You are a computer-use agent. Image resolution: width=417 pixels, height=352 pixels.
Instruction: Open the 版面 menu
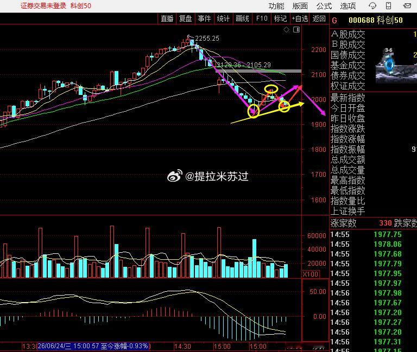(x=300, y=6)
